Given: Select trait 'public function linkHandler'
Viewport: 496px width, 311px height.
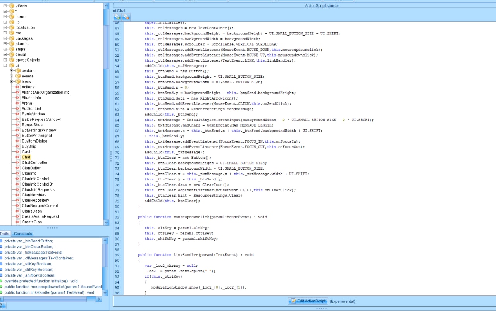Looking at the screenshot, I should click(x=50, y=292).
